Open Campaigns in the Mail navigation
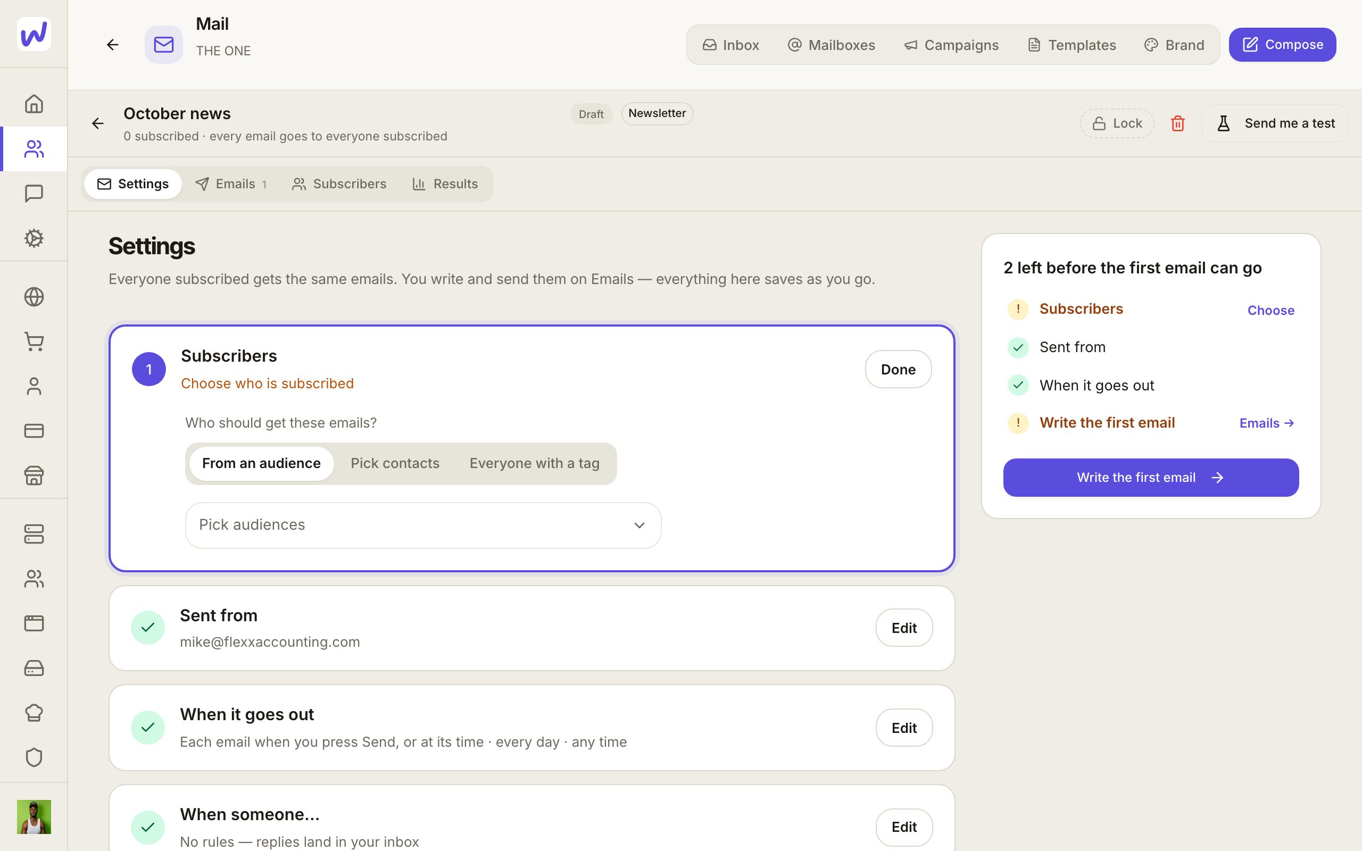Screen dimensions: 1362x851 pyautogui.click(x=951, y=45)
